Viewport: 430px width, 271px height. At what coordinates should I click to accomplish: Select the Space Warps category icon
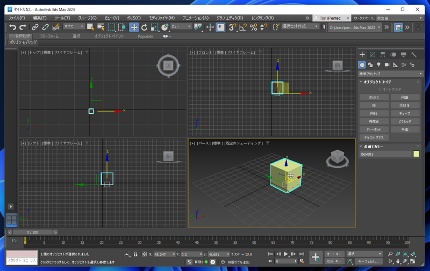tap(404, 65)
